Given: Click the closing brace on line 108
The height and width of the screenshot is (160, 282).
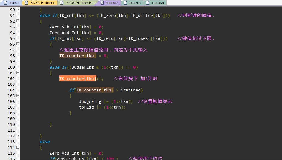Looking at the screenshot, I should [70, 113].
